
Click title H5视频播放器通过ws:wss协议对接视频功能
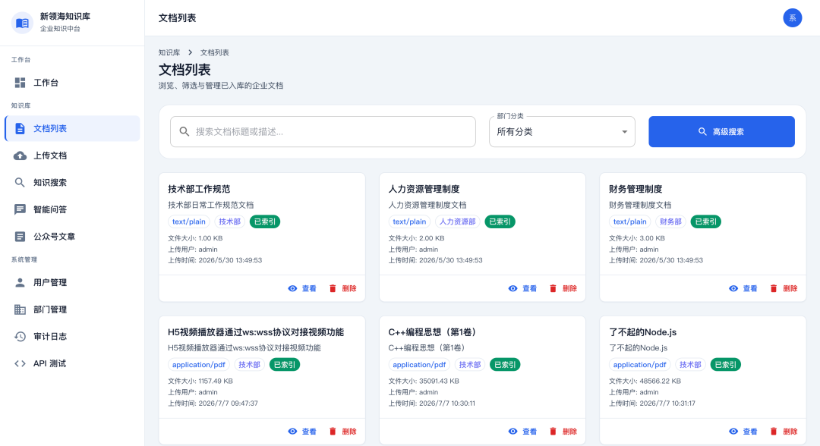click(x=256, y=332)
